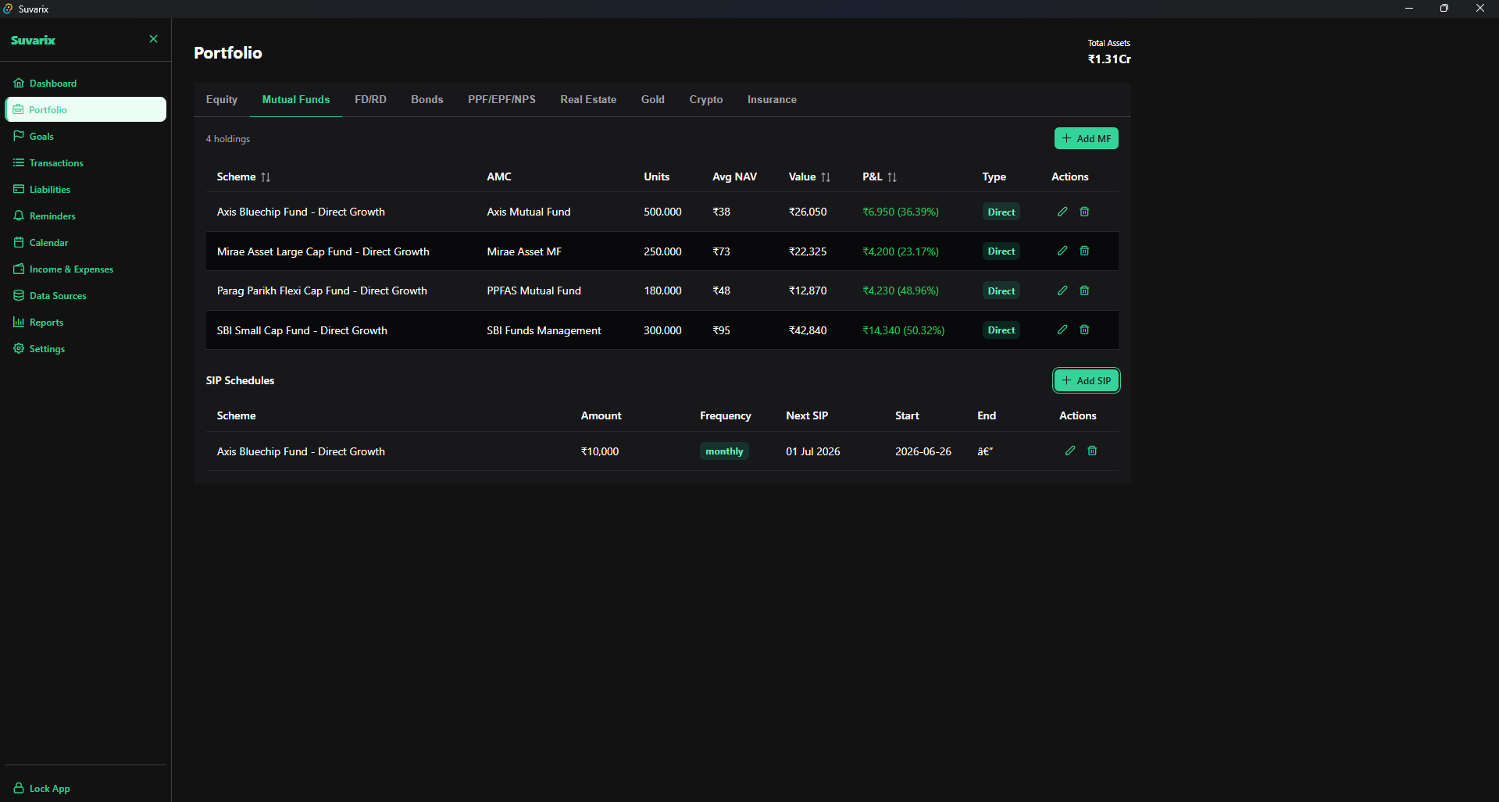Viewport: 1499px width, 802px height.
Task: Switch to the Real Estate tab
Action: pos(588,99)
